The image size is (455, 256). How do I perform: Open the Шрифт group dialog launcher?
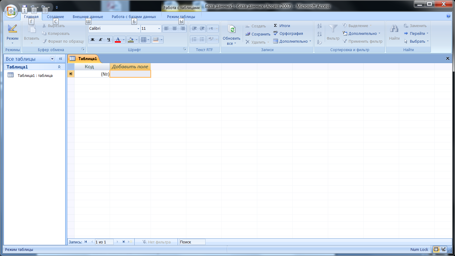[185, 49]
